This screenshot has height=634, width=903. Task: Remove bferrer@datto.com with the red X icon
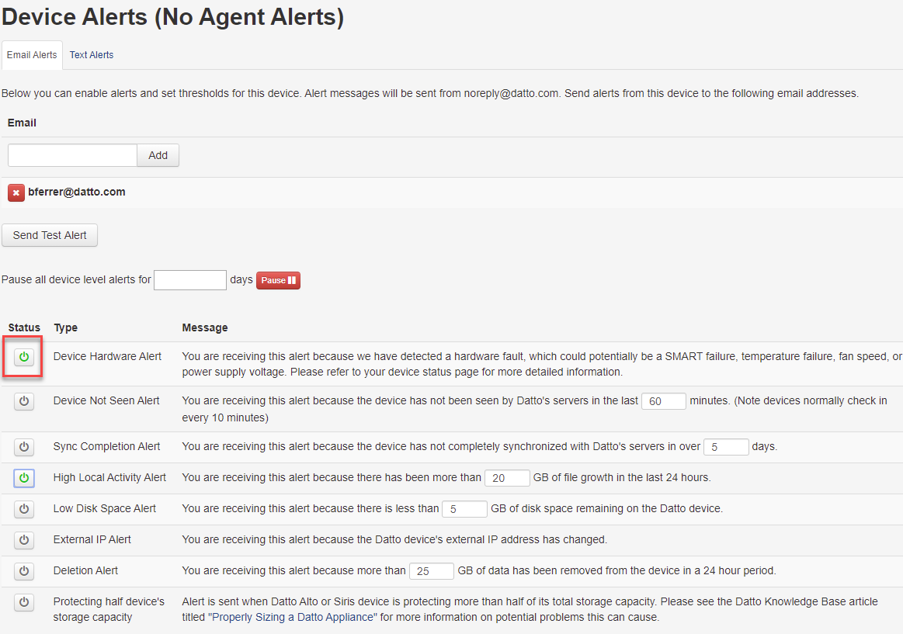pyautogui.click(x=16, y=192)
